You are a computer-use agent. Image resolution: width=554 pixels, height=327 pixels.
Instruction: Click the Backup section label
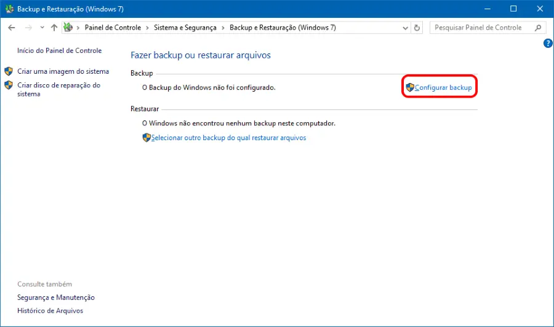142,73
